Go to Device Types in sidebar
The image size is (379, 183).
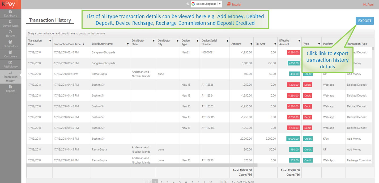click(10, 24)
